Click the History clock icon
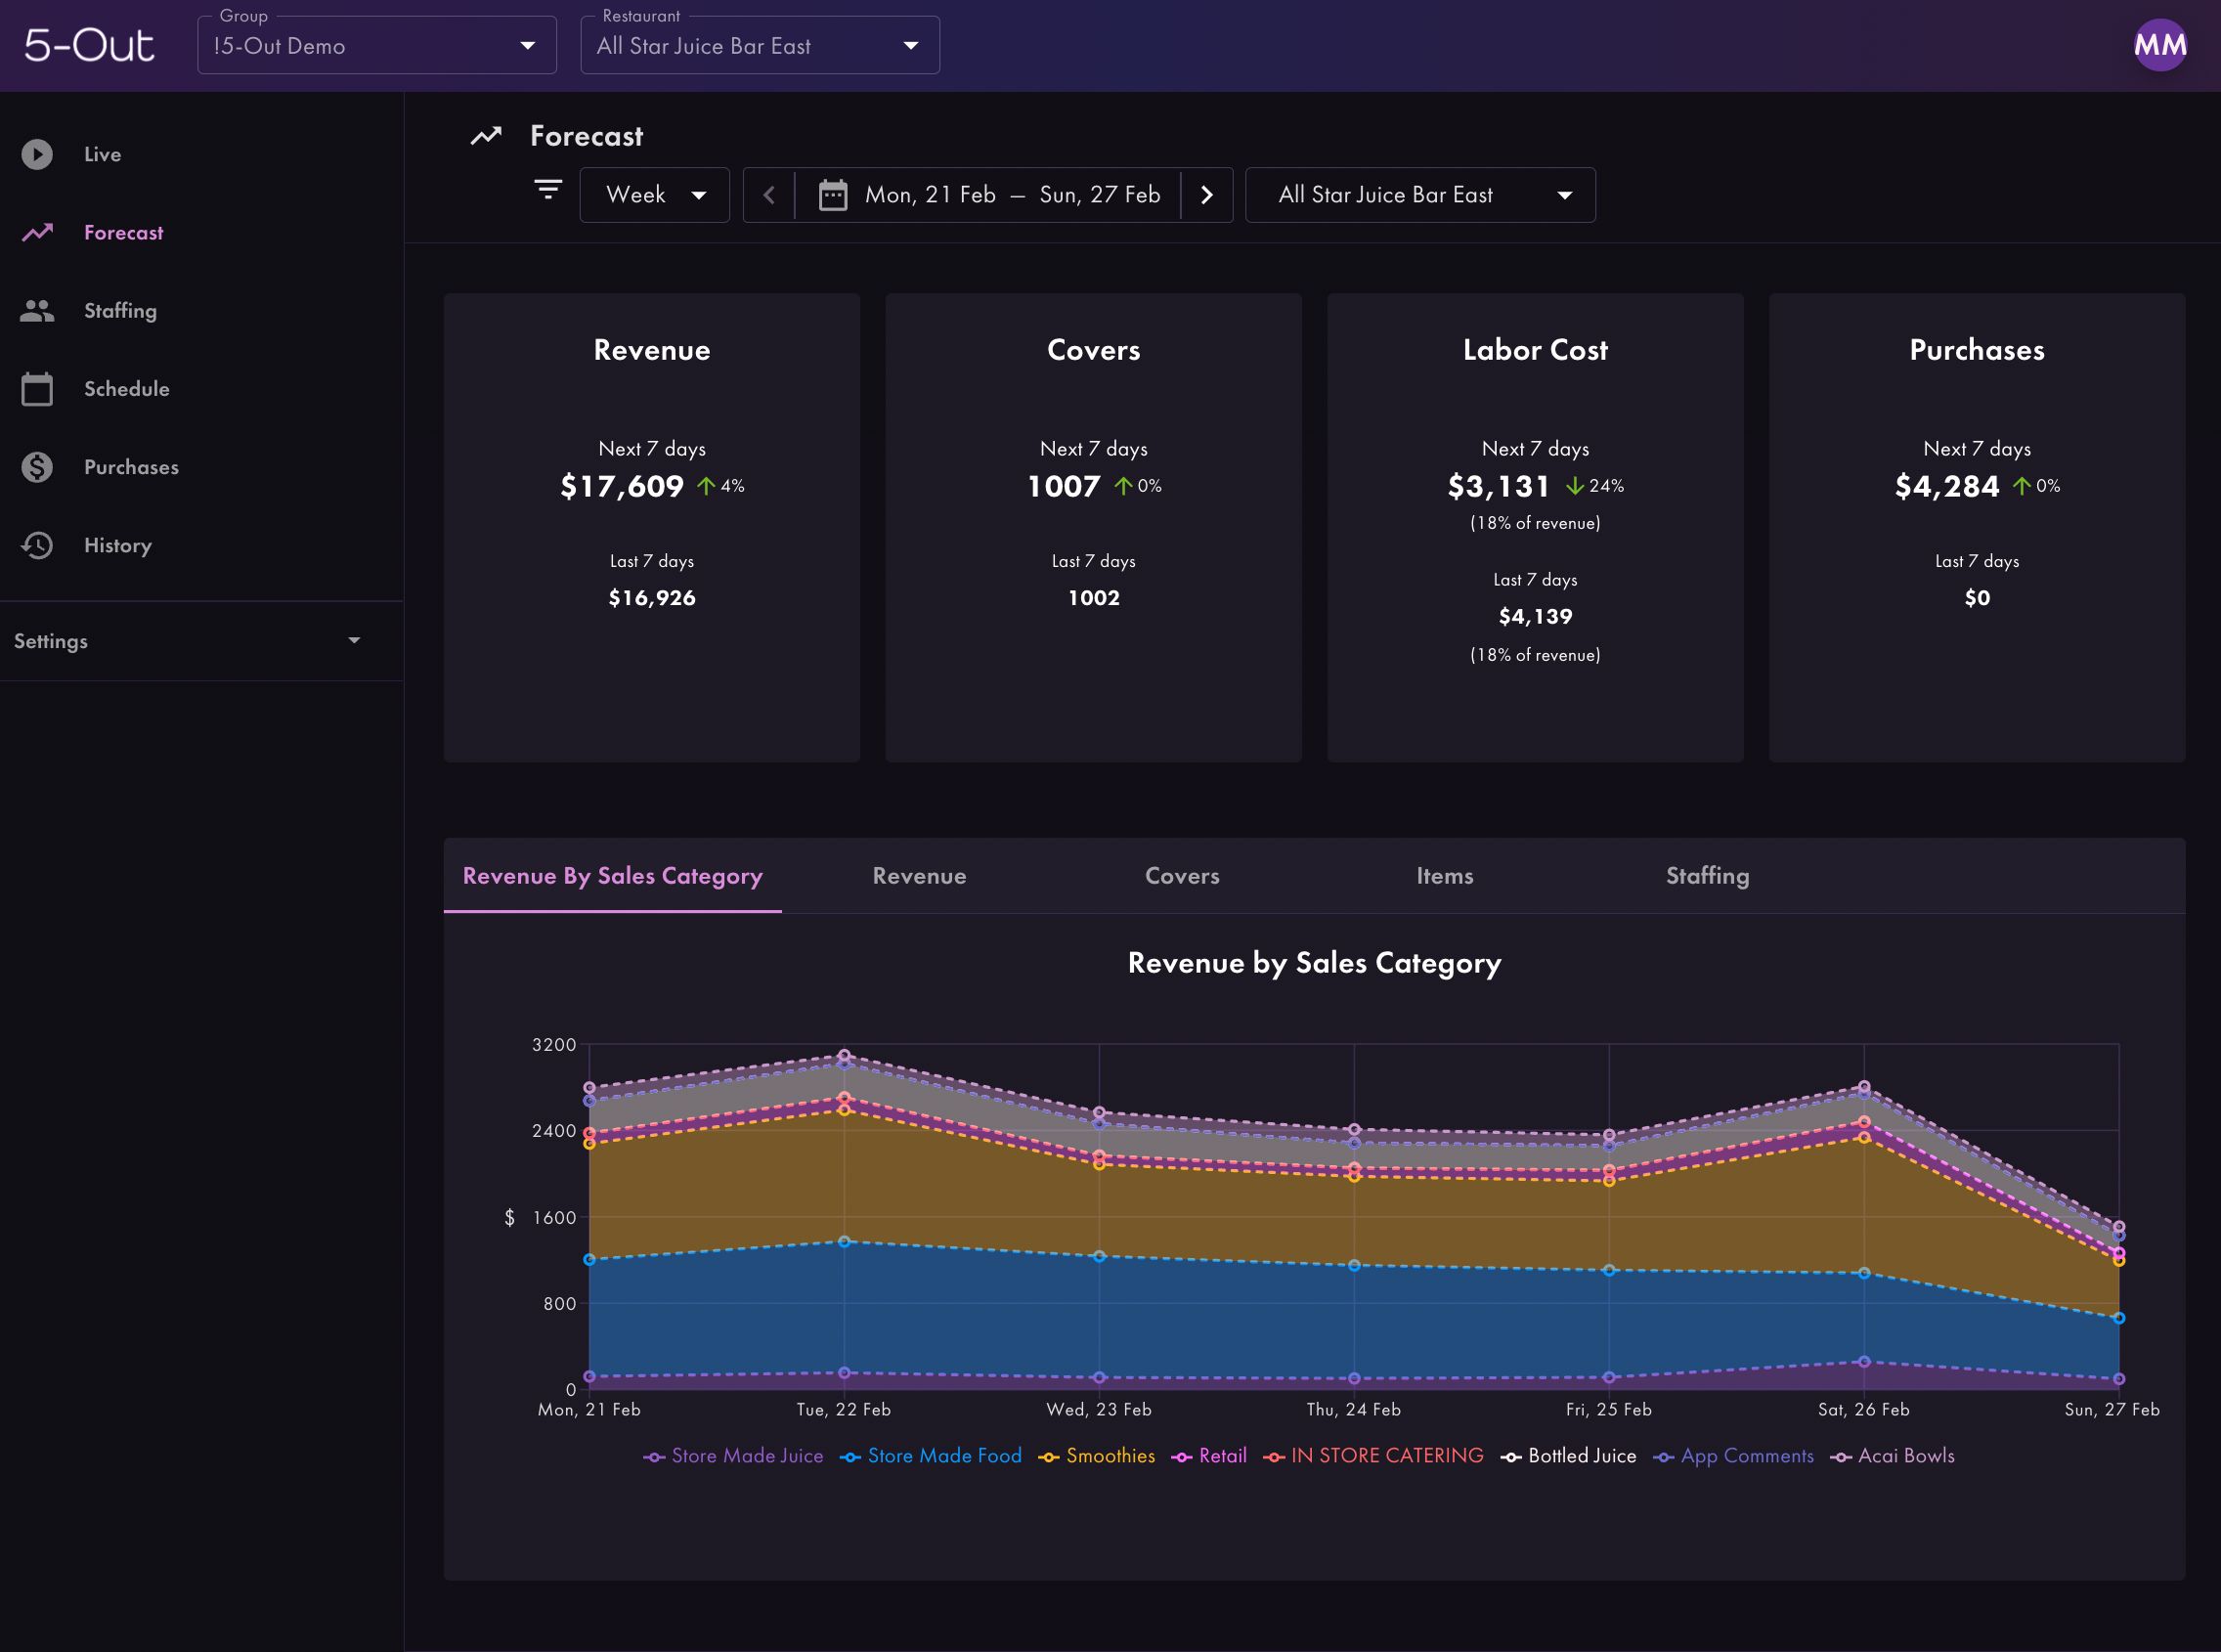This screenshot has width=2221, height=1652. click(x=37, y=545)
